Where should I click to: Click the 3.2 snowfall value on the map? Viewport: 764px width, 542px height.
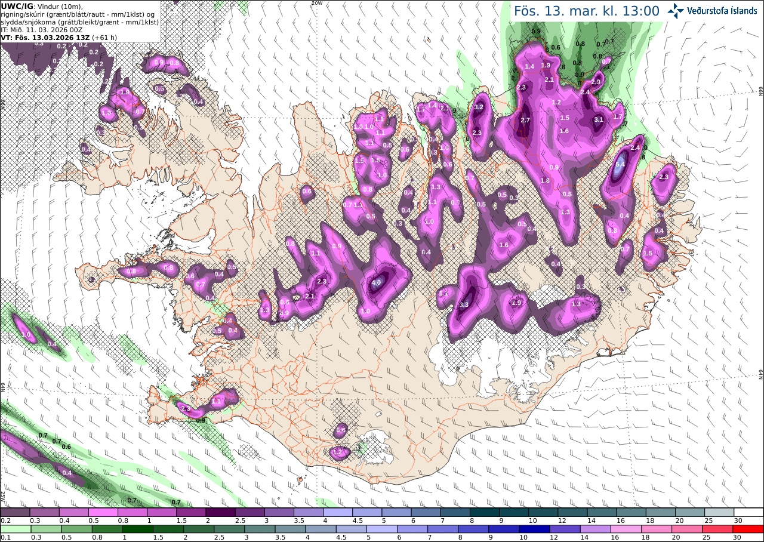(x=478, y=107)
